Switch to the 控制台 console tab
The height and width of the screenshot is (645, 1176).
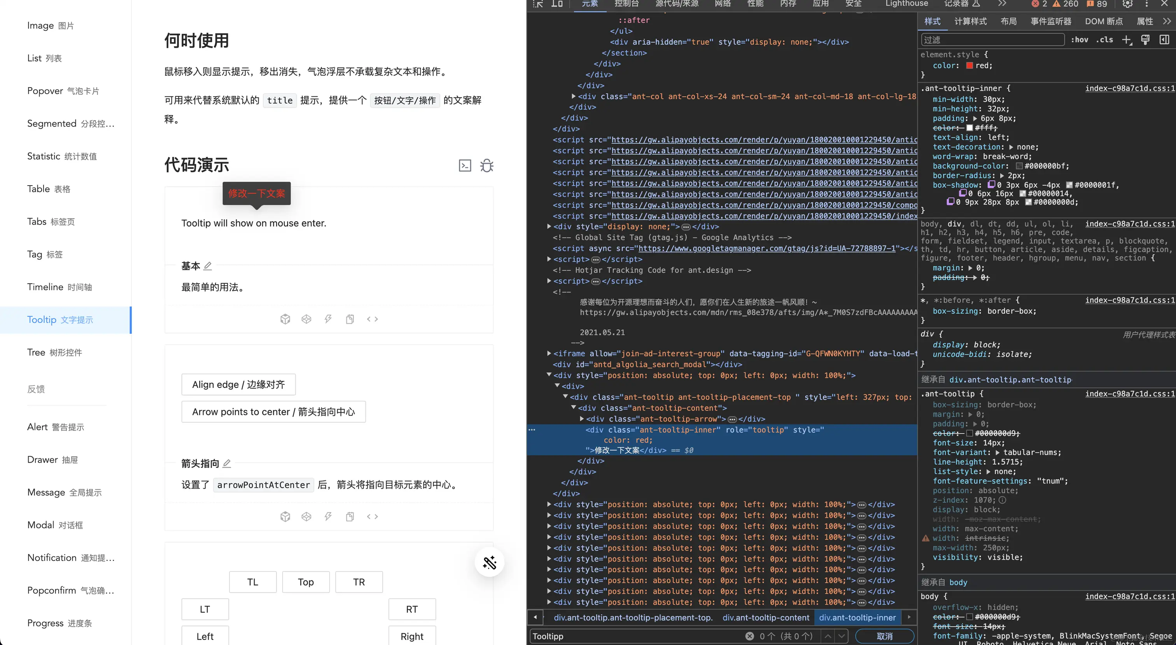(x=626, y=4)
